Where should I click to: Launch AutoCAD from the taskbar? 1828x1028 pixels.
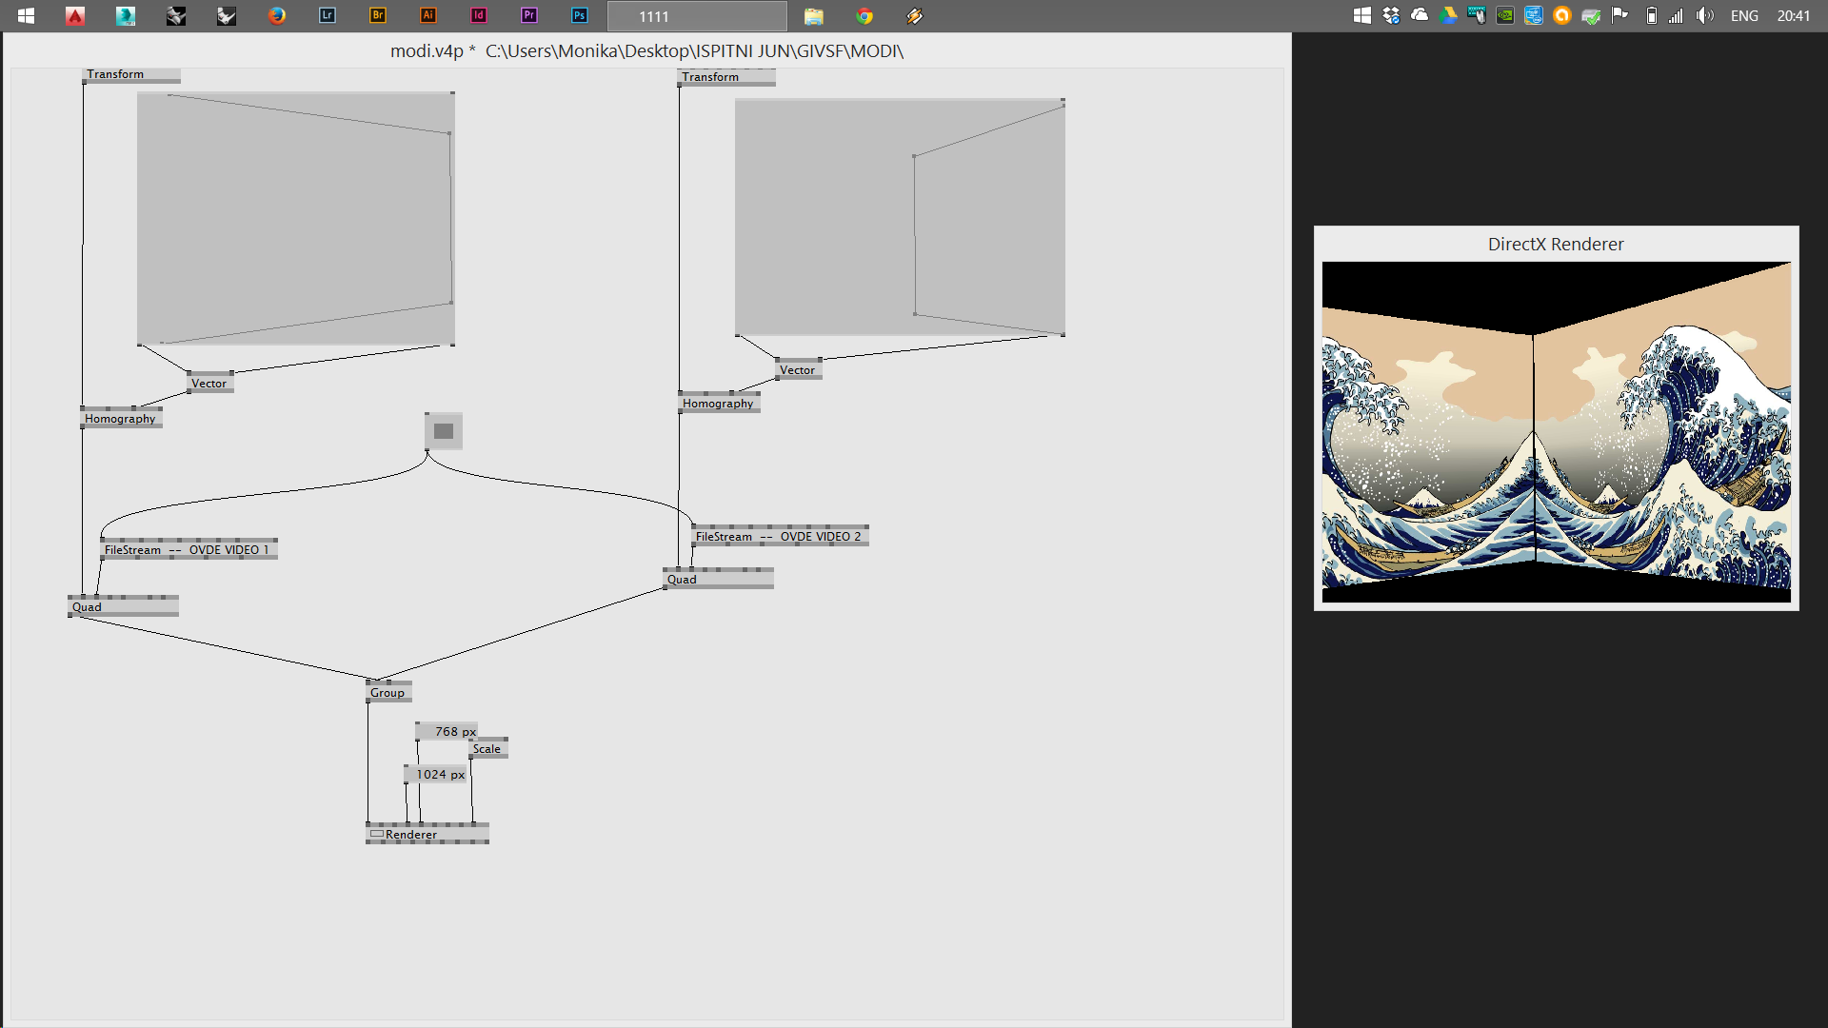[x=75, y=15]
